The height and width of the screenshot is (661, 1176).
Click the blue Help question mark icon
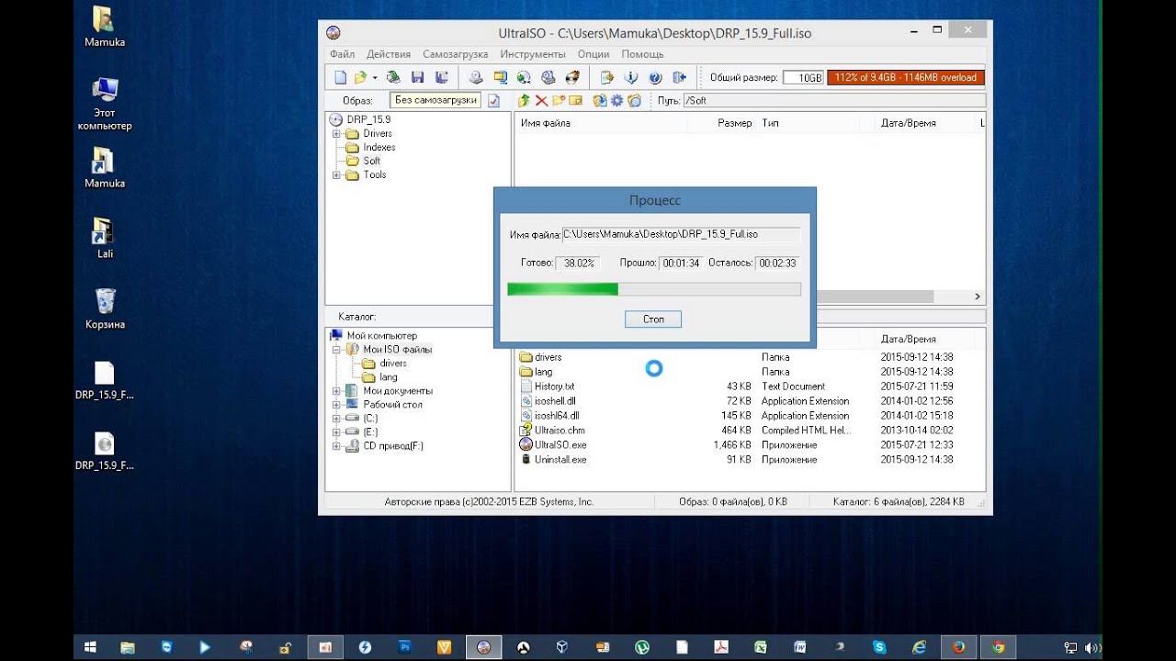point(655,78)
